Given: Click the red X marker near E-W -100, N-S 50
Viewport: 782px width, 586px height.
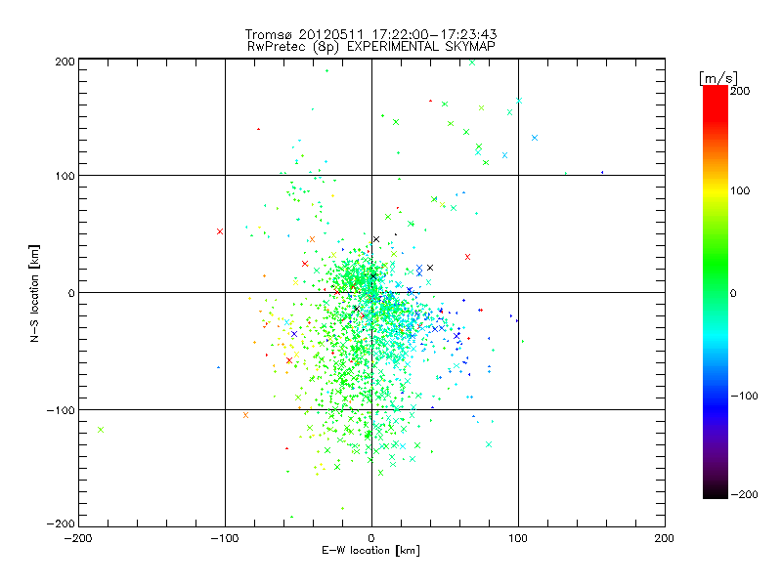Looking at the screenshot, I should point(220,231).
